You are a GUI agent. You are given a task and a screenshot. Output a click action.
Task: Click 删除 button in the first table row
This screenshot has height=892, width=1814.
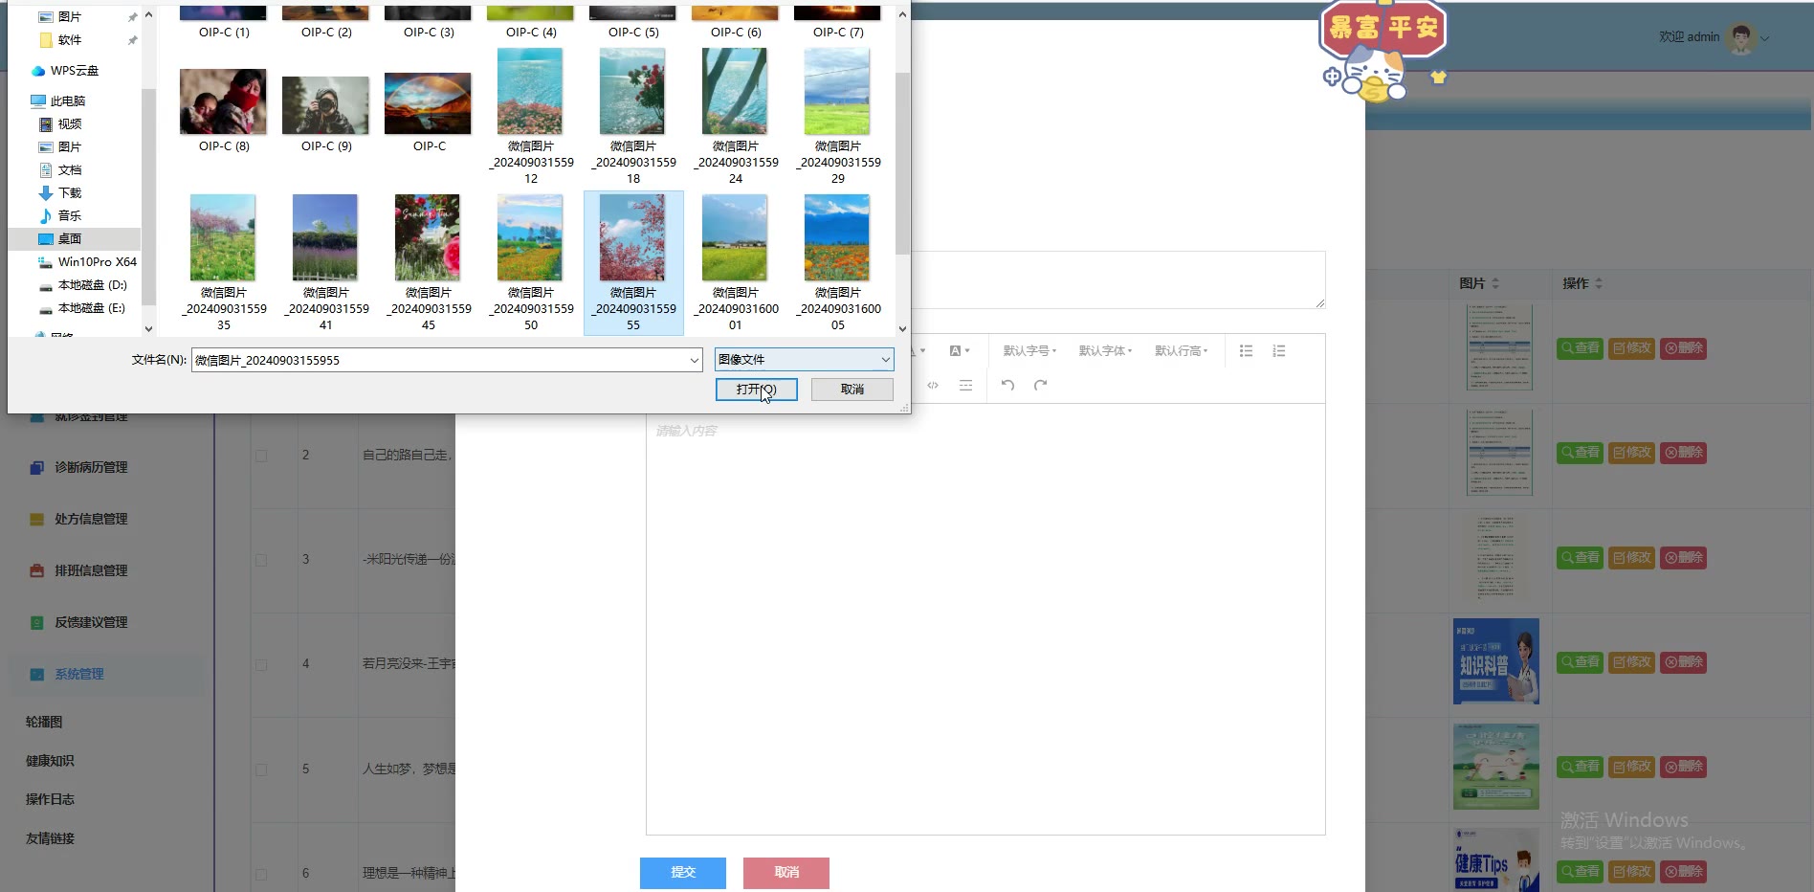(1683, 348)
